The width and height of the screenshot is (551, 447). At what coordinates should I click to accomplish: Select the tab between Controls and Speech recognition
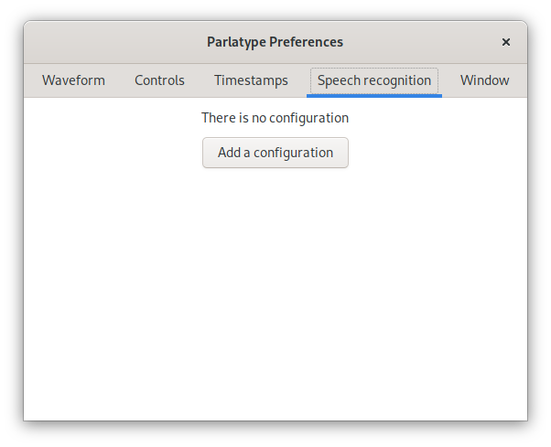tap(251, 80)
